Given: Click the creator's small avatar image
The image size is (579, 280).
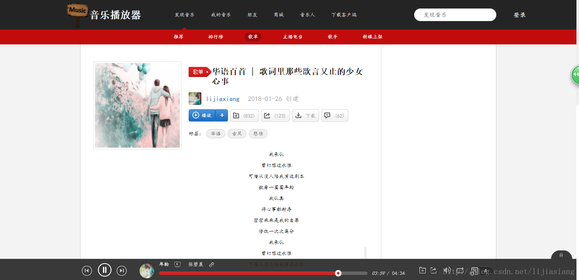Looking at the screenshot, I should (195, 99).
